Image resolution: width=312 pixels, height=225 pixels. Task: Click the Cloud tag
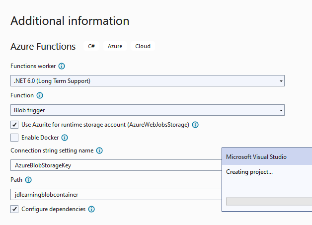[143, 46]
